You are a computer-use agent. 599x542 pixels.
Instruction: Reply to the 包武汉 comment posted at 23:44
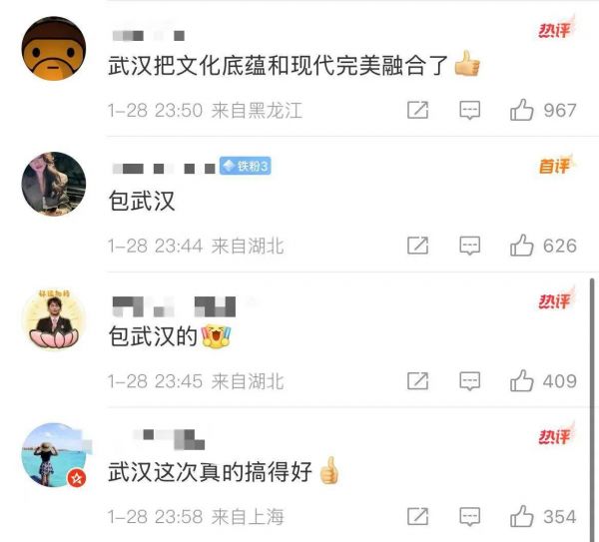coord(469,246)
